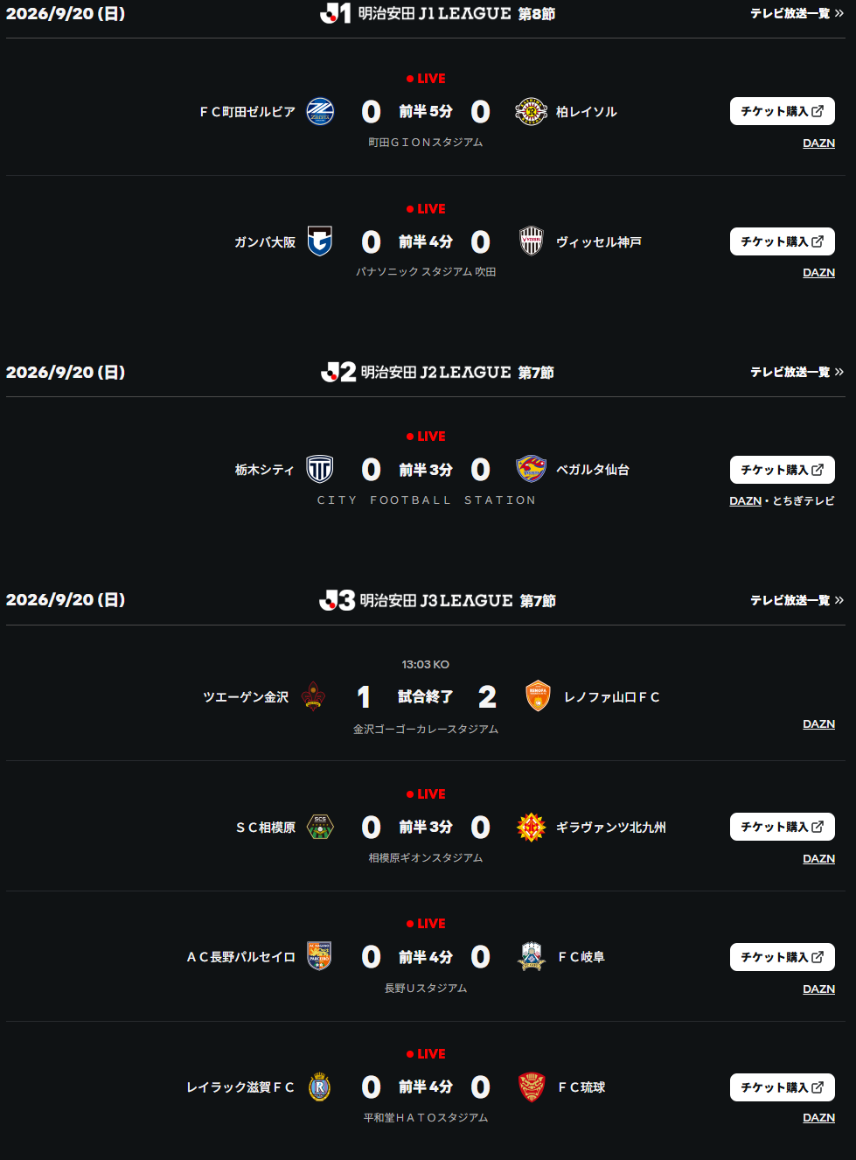
Task: Open the J3 テレビ放送一覧 link
Action: (x=797, y=600)
